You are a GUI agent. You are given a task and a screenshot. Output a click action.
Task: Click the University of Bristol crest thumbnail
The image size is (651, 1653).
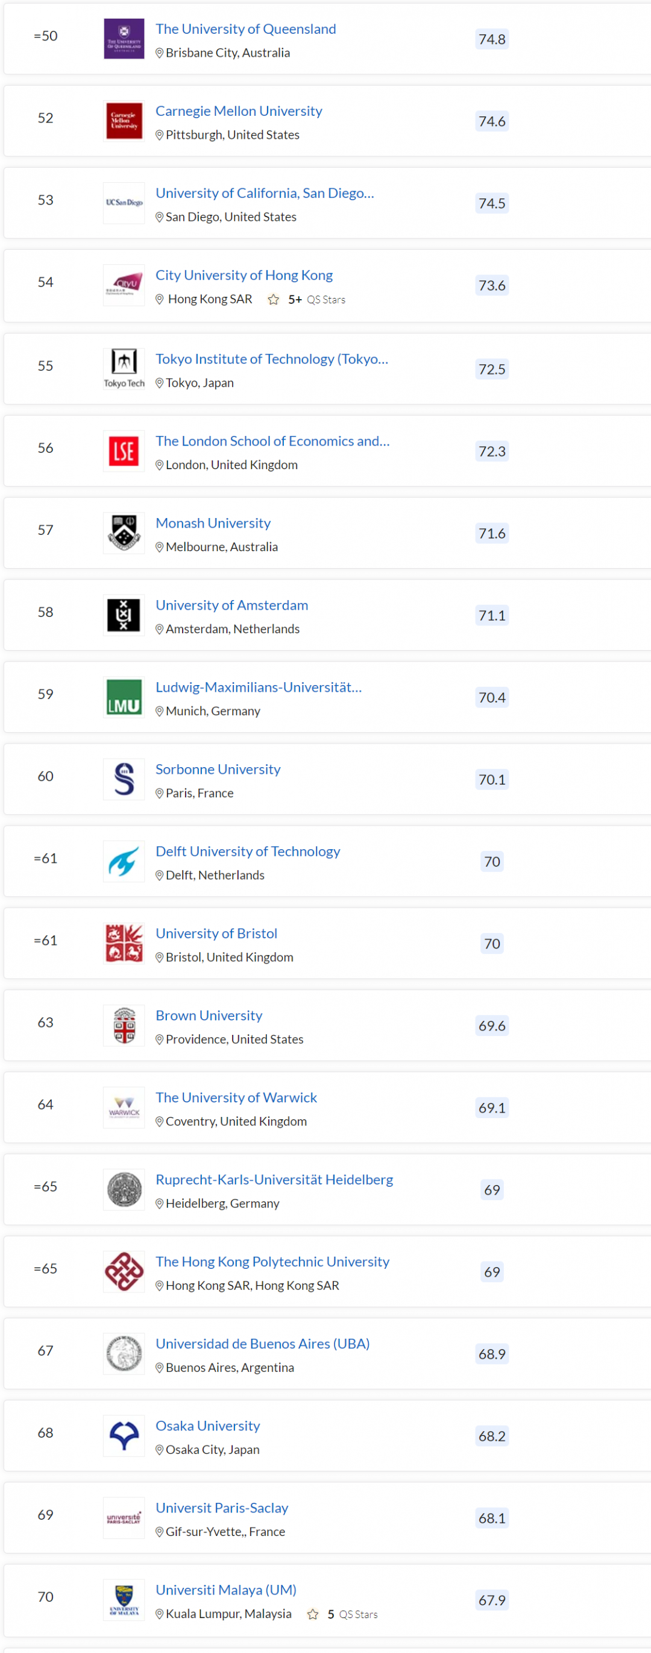[124, 943]
